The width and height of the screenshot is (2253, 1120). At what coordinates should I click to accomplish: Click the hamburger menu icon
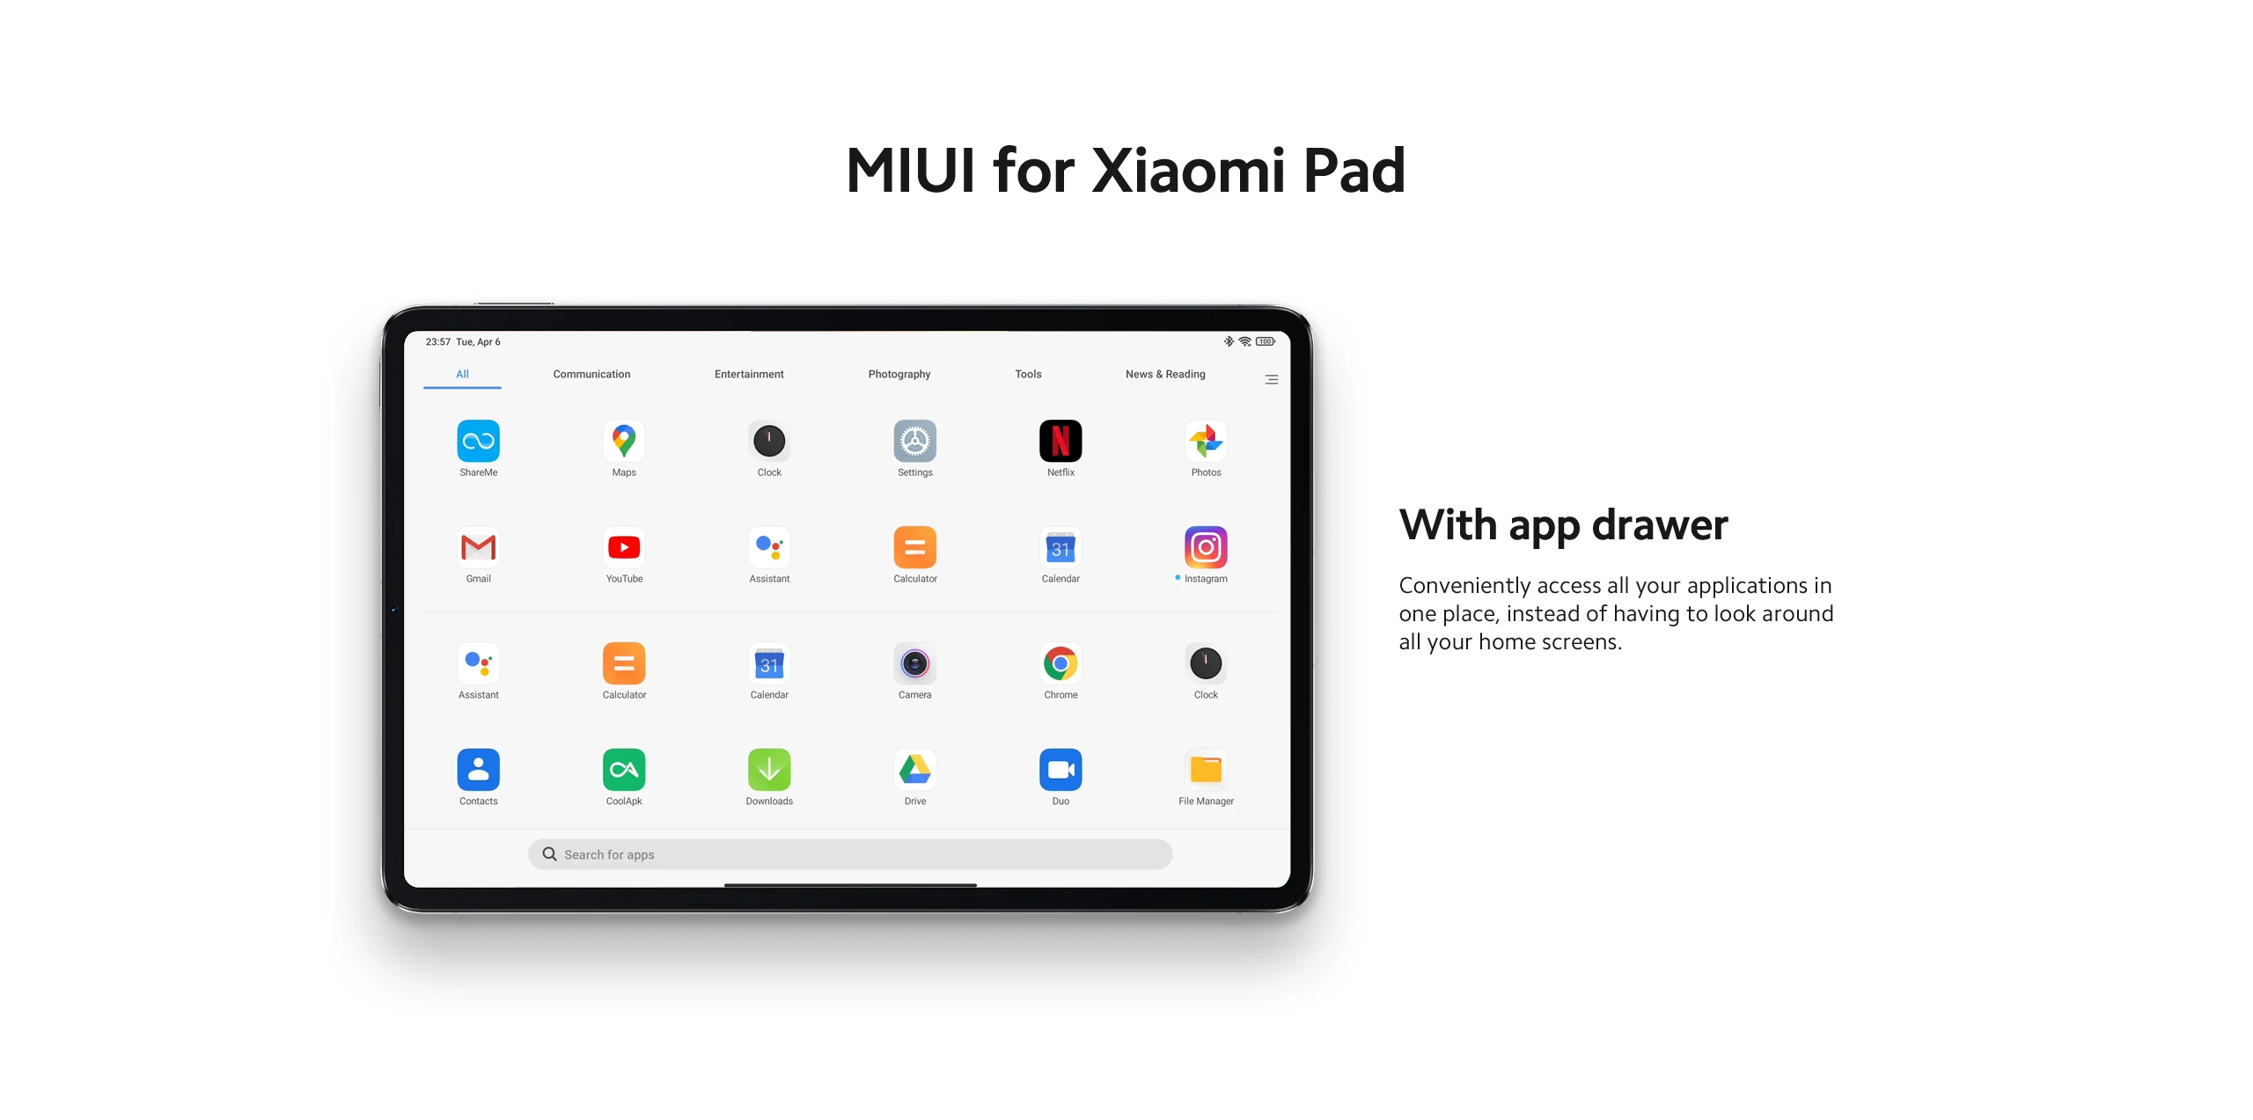[x=1272, y=379]
